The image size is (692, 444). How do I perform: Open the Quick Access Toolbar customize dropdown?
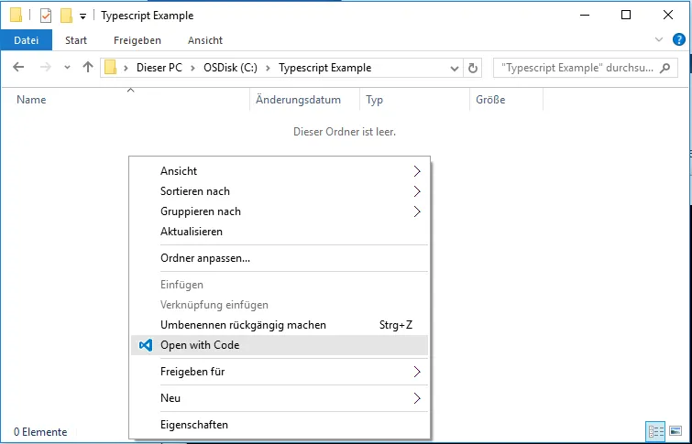(83, 16)
